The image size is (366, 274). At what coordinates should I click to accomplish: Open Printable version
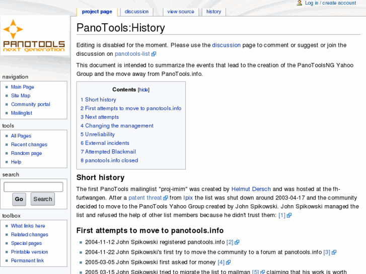[29, 252]
